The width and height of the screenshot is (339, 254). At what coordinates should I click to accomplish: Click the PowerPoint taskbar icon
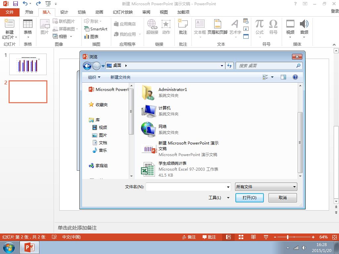[x=29, y=247]
